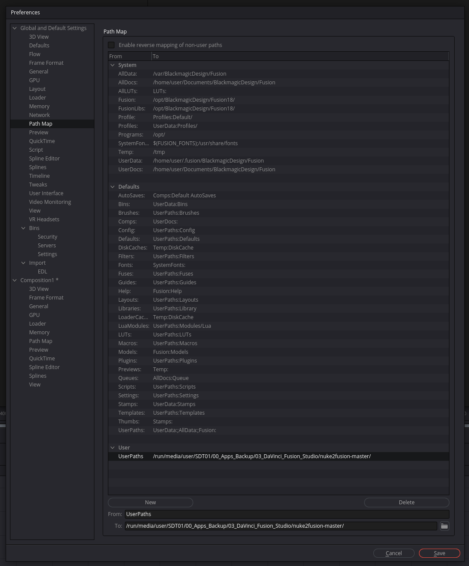
Task: Collapse the Composition1 settings tree
Action: click(15, 280)
